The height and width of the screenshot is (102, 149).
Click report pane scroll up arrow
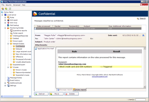point(145,49)
